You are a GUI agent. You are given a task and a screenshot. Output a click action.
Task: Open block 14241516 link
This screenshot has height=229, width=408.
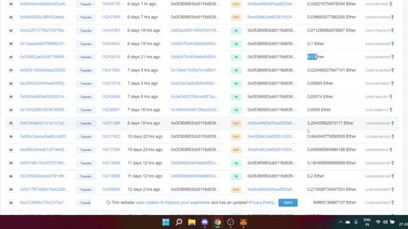pyautogui.click(x=111, y=83)
